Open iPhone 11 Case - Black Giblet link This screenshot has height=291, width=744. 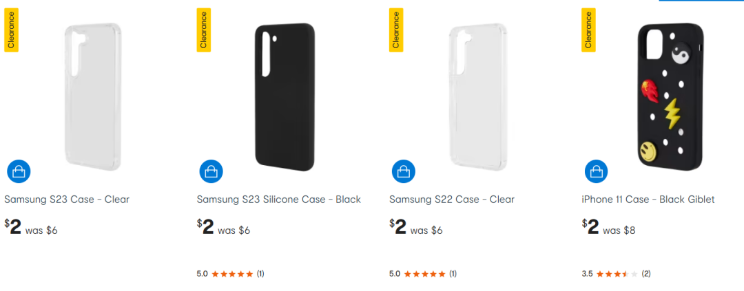648,200
